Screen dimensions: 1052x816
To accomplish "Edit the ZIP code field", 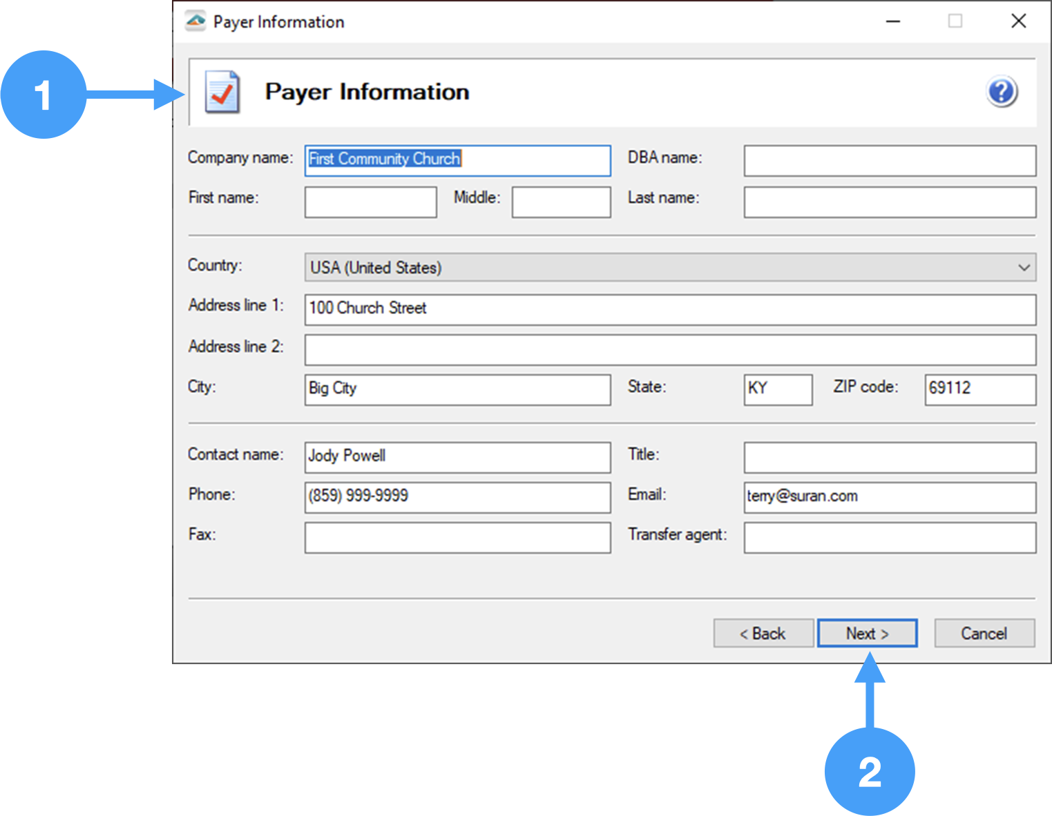I will tap(979, 389).
